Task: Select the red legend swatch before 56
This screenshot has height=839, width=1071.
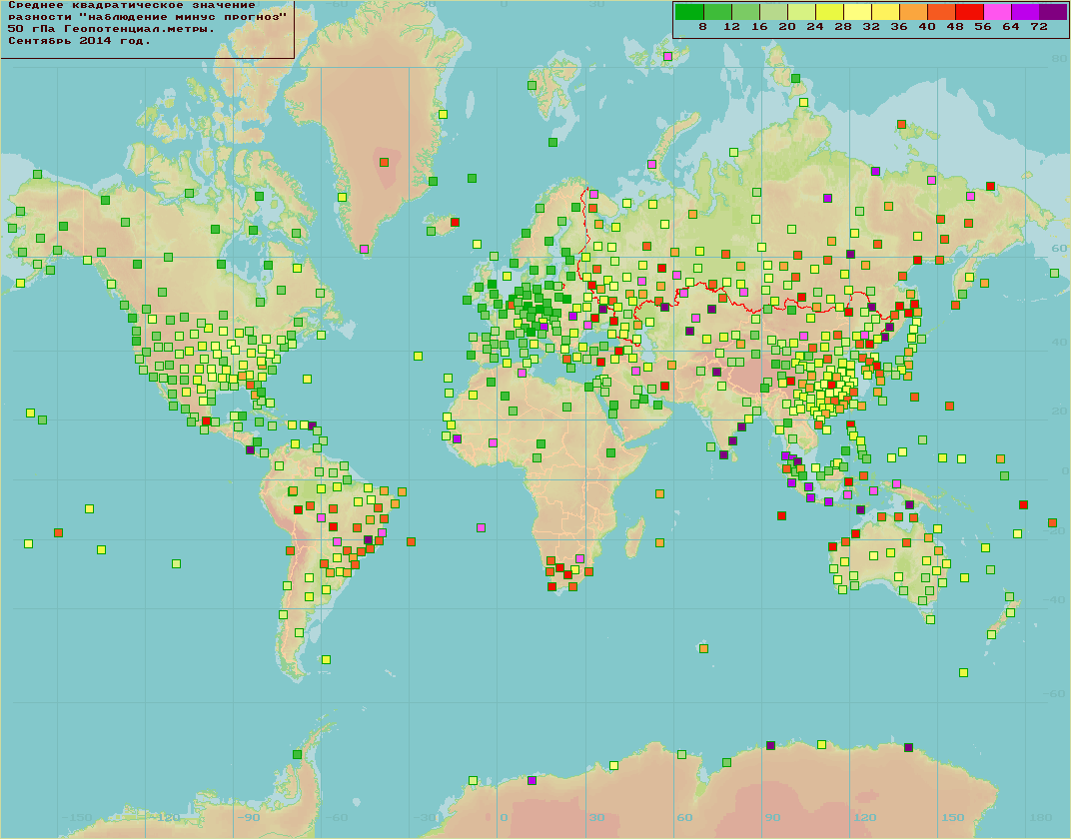Action: 969,12
